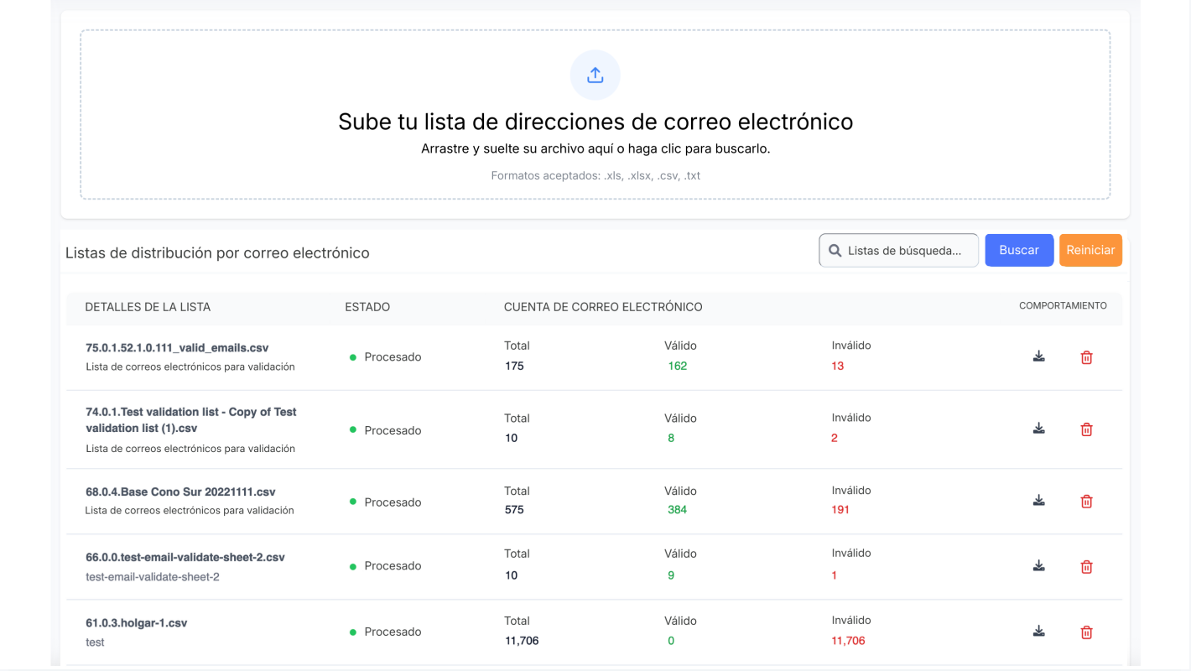Delete the 75.0.1.52.1.0.111_valid_emails.csv list

coord(1086,357)
